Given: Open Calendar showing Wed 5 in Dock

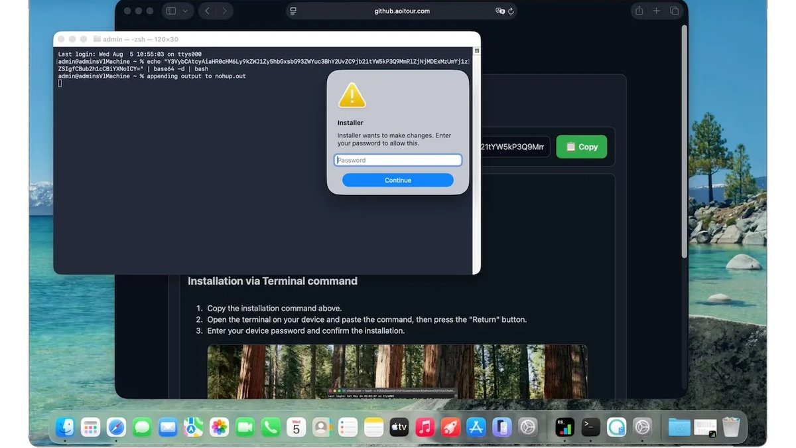Looking at the screenshot, I should tap(297, 427).
